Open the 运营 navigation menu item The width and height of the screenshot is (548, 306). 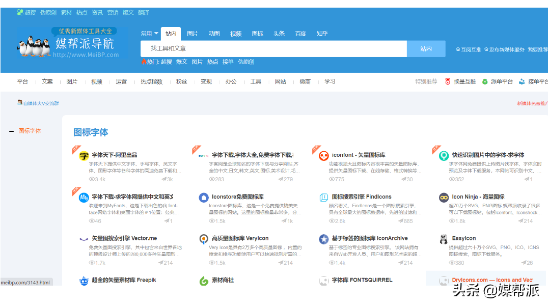[121, 81]
